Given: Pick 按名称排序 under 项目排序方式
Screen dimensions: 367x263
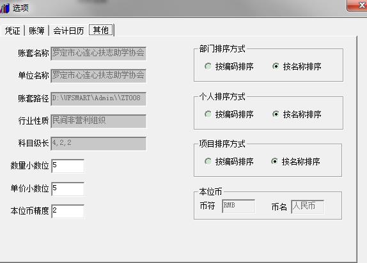Looking at the screenshot, I should (x=295, y=162).
